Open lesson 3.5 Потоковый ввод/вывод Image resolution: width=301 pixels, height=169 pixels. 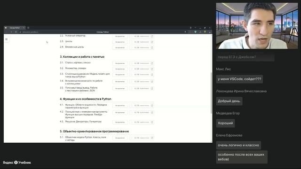pos(81,89)
